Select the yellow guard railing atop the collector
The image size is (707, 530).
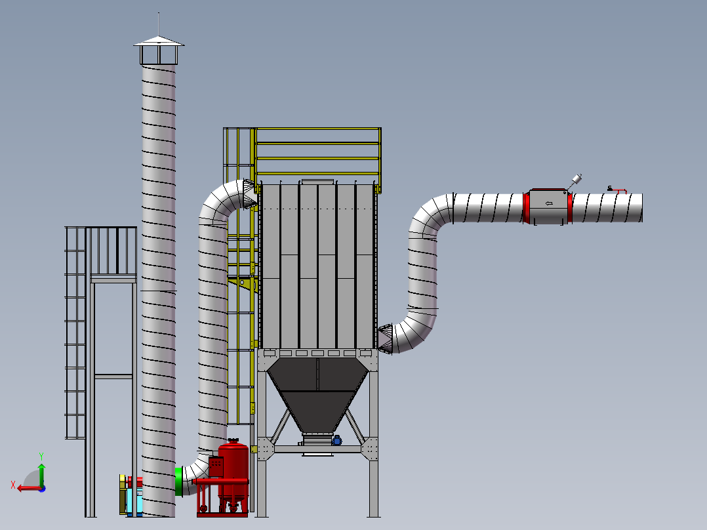[318, 157]
